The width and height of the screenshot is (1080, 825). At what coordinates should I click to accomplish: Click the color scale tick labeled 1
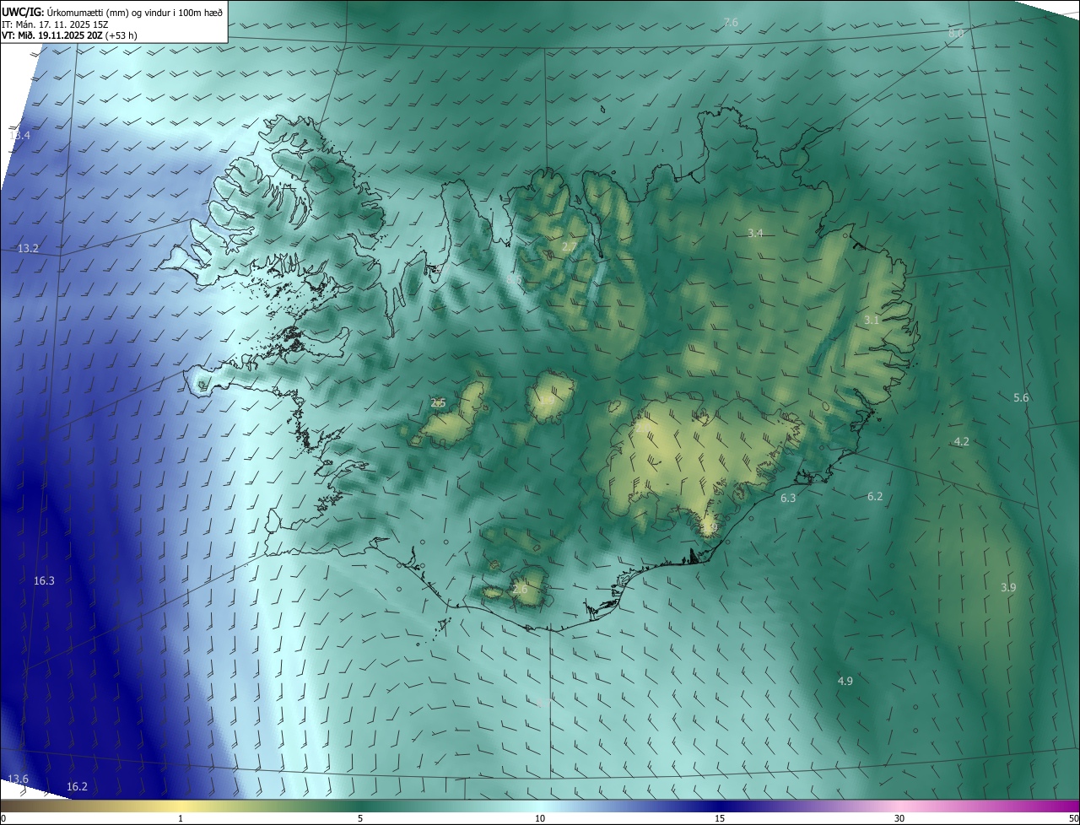[181, 818]
